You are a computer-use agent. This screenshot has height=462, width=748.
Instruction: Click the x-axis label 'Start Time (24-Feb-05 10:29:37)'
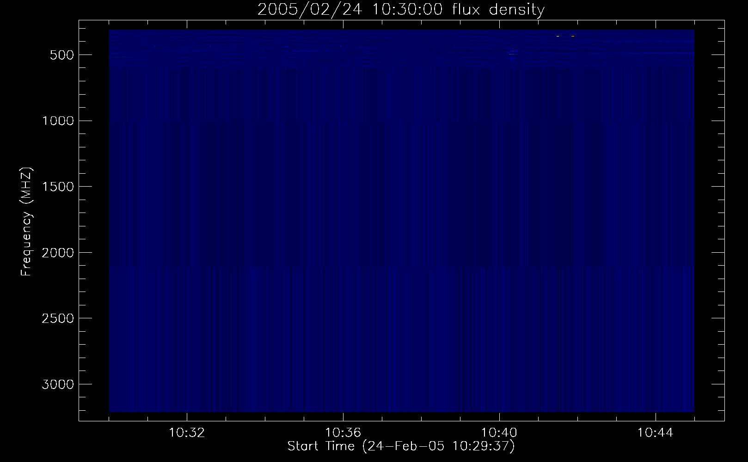point(401,446)
